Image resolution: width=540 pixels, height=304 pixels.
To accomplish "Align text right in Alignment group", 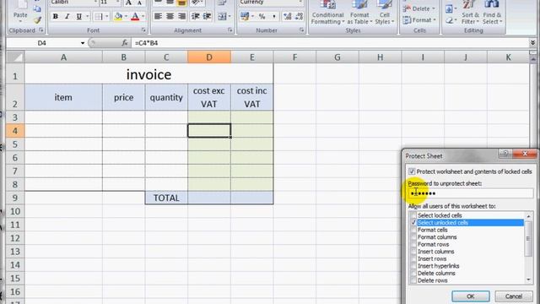I will (181, 16).
